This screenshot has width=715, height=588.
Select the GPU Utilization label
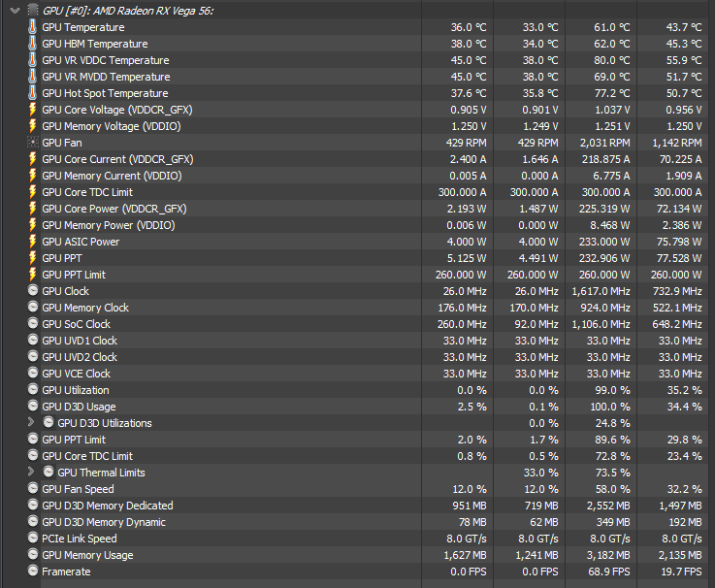click(x=76, y=390)
